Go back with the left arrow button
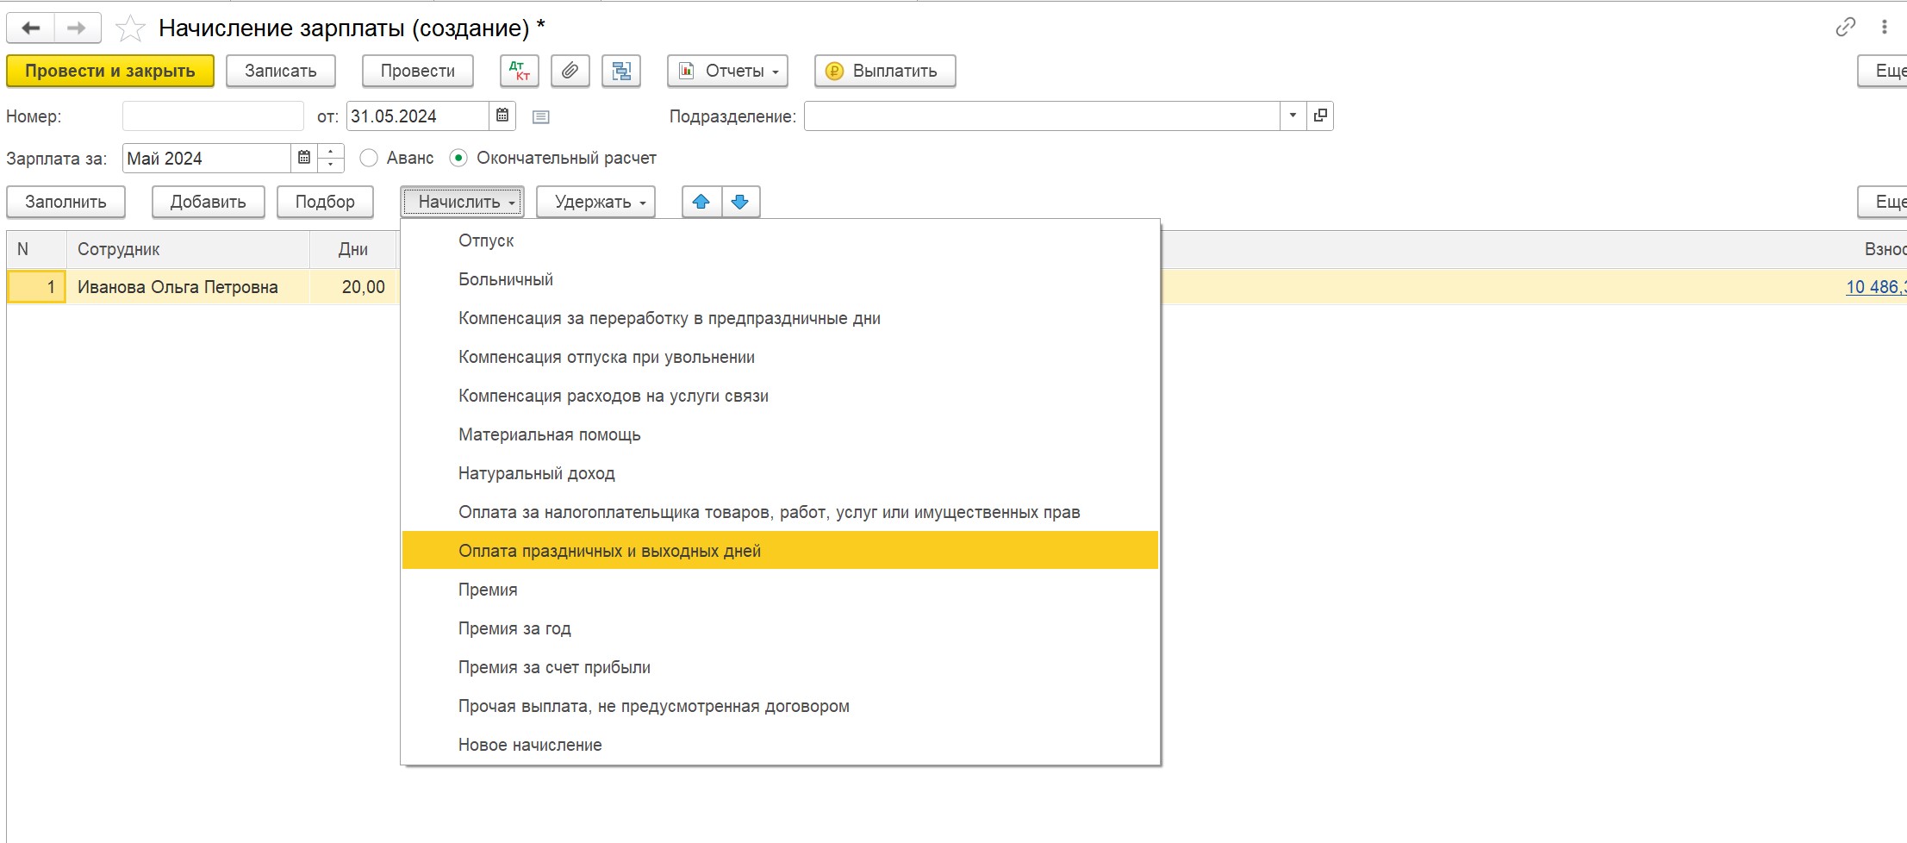This screenshot has height=843, width=1907. click(x=31, y=28)
